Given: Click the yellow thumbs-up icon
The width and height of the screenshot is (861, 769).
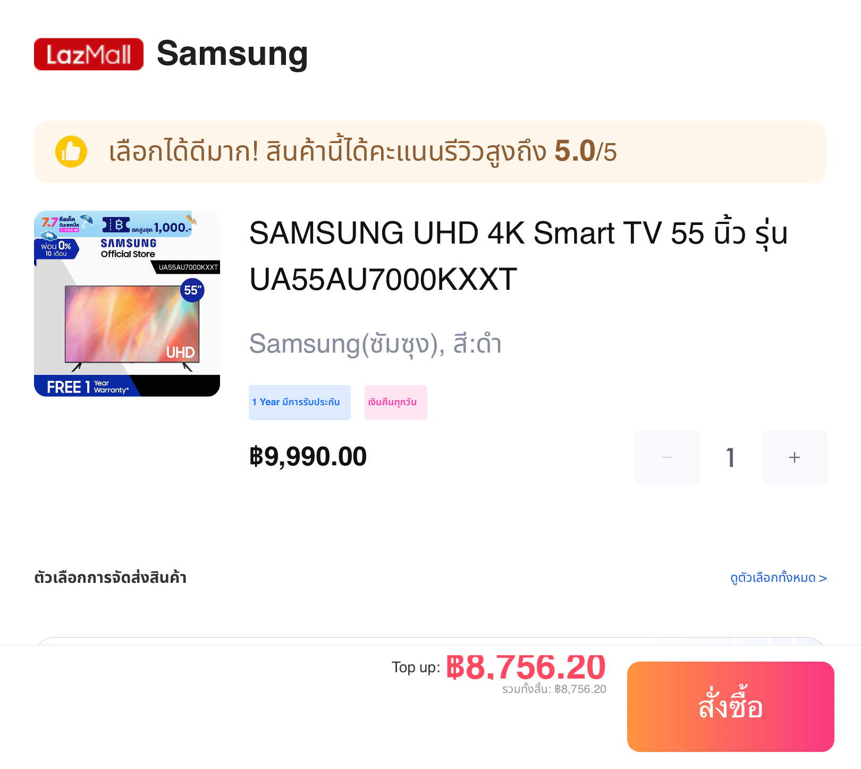Looking at the screenshot, I should (x=71, y=152).
